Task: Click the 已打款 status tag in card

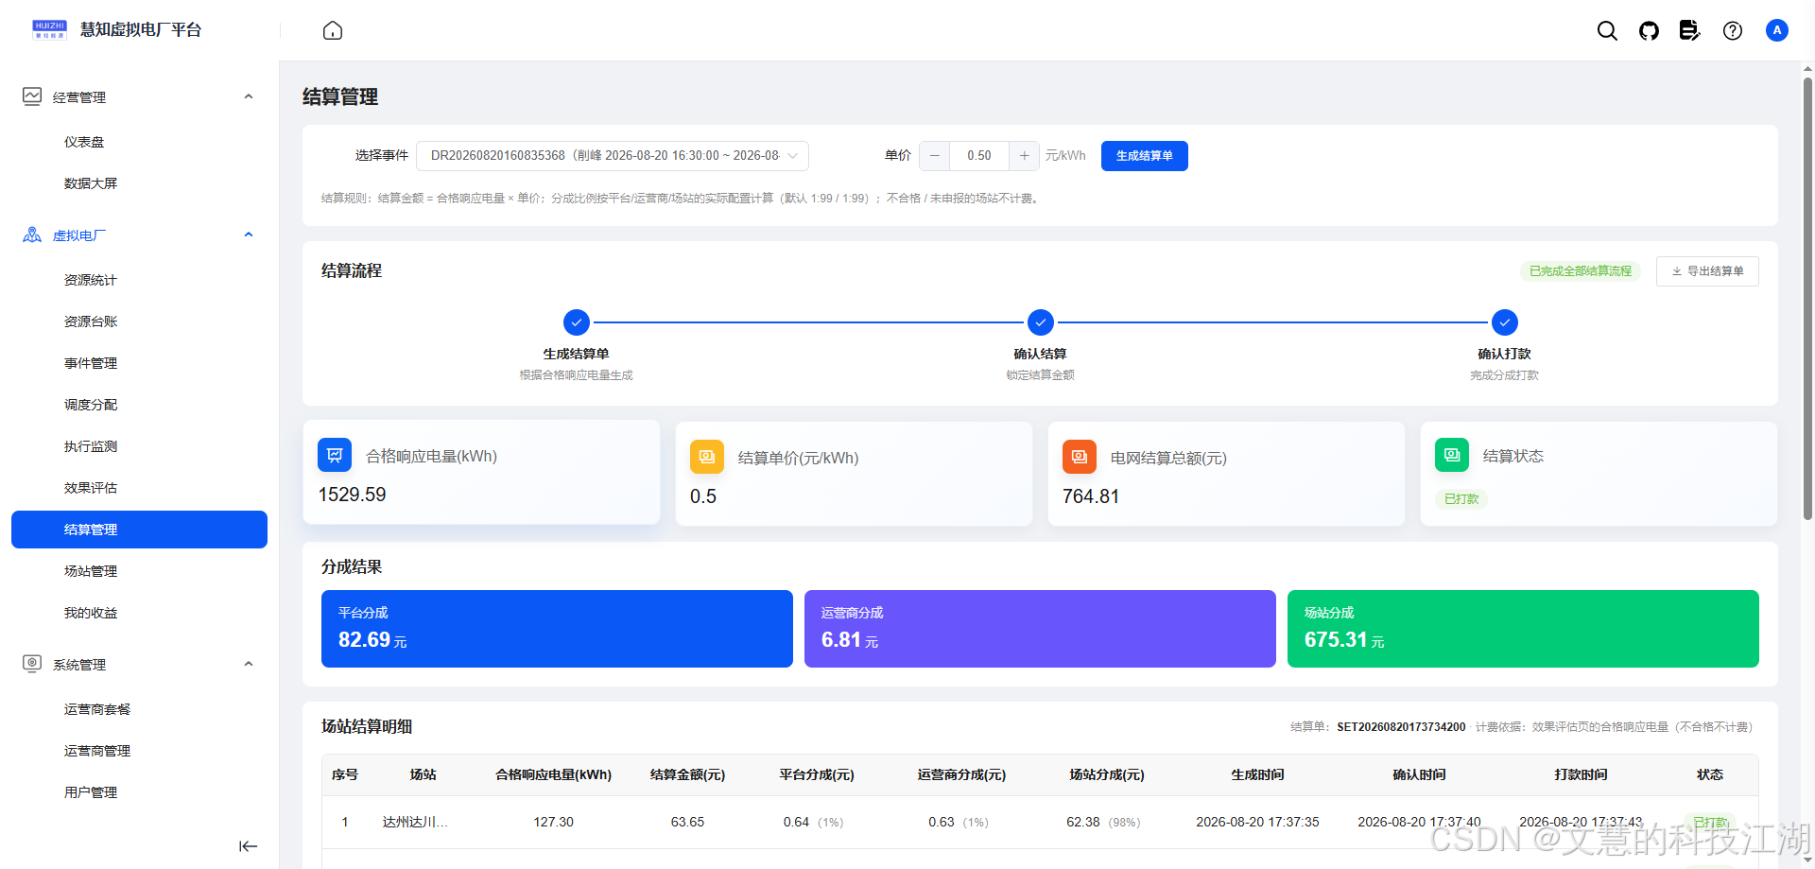Action: (1461, 499)
